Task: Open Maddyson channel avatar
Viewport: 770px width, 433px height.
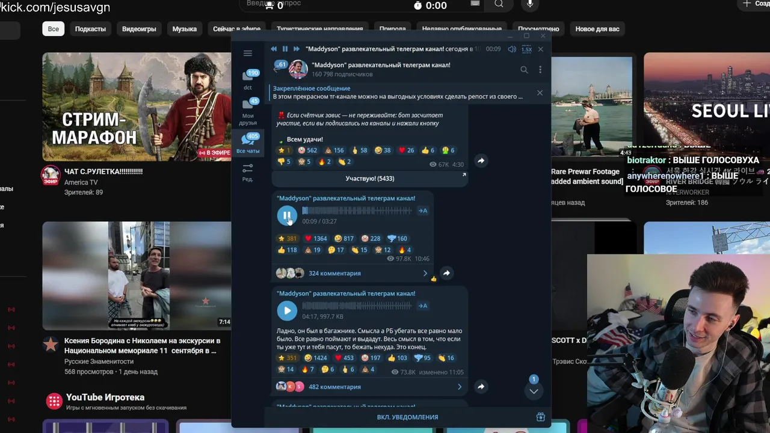Action: [298, 69]
